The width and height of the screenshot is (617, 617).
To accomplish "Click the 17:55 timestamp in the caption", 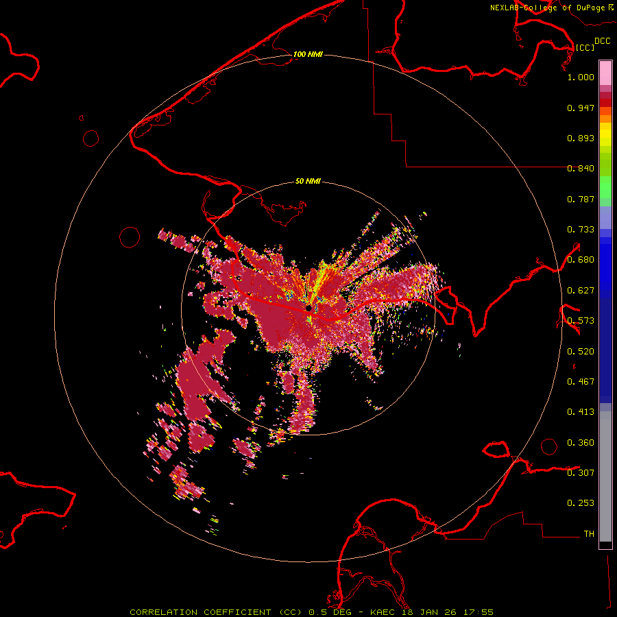I will coord(478,612).
